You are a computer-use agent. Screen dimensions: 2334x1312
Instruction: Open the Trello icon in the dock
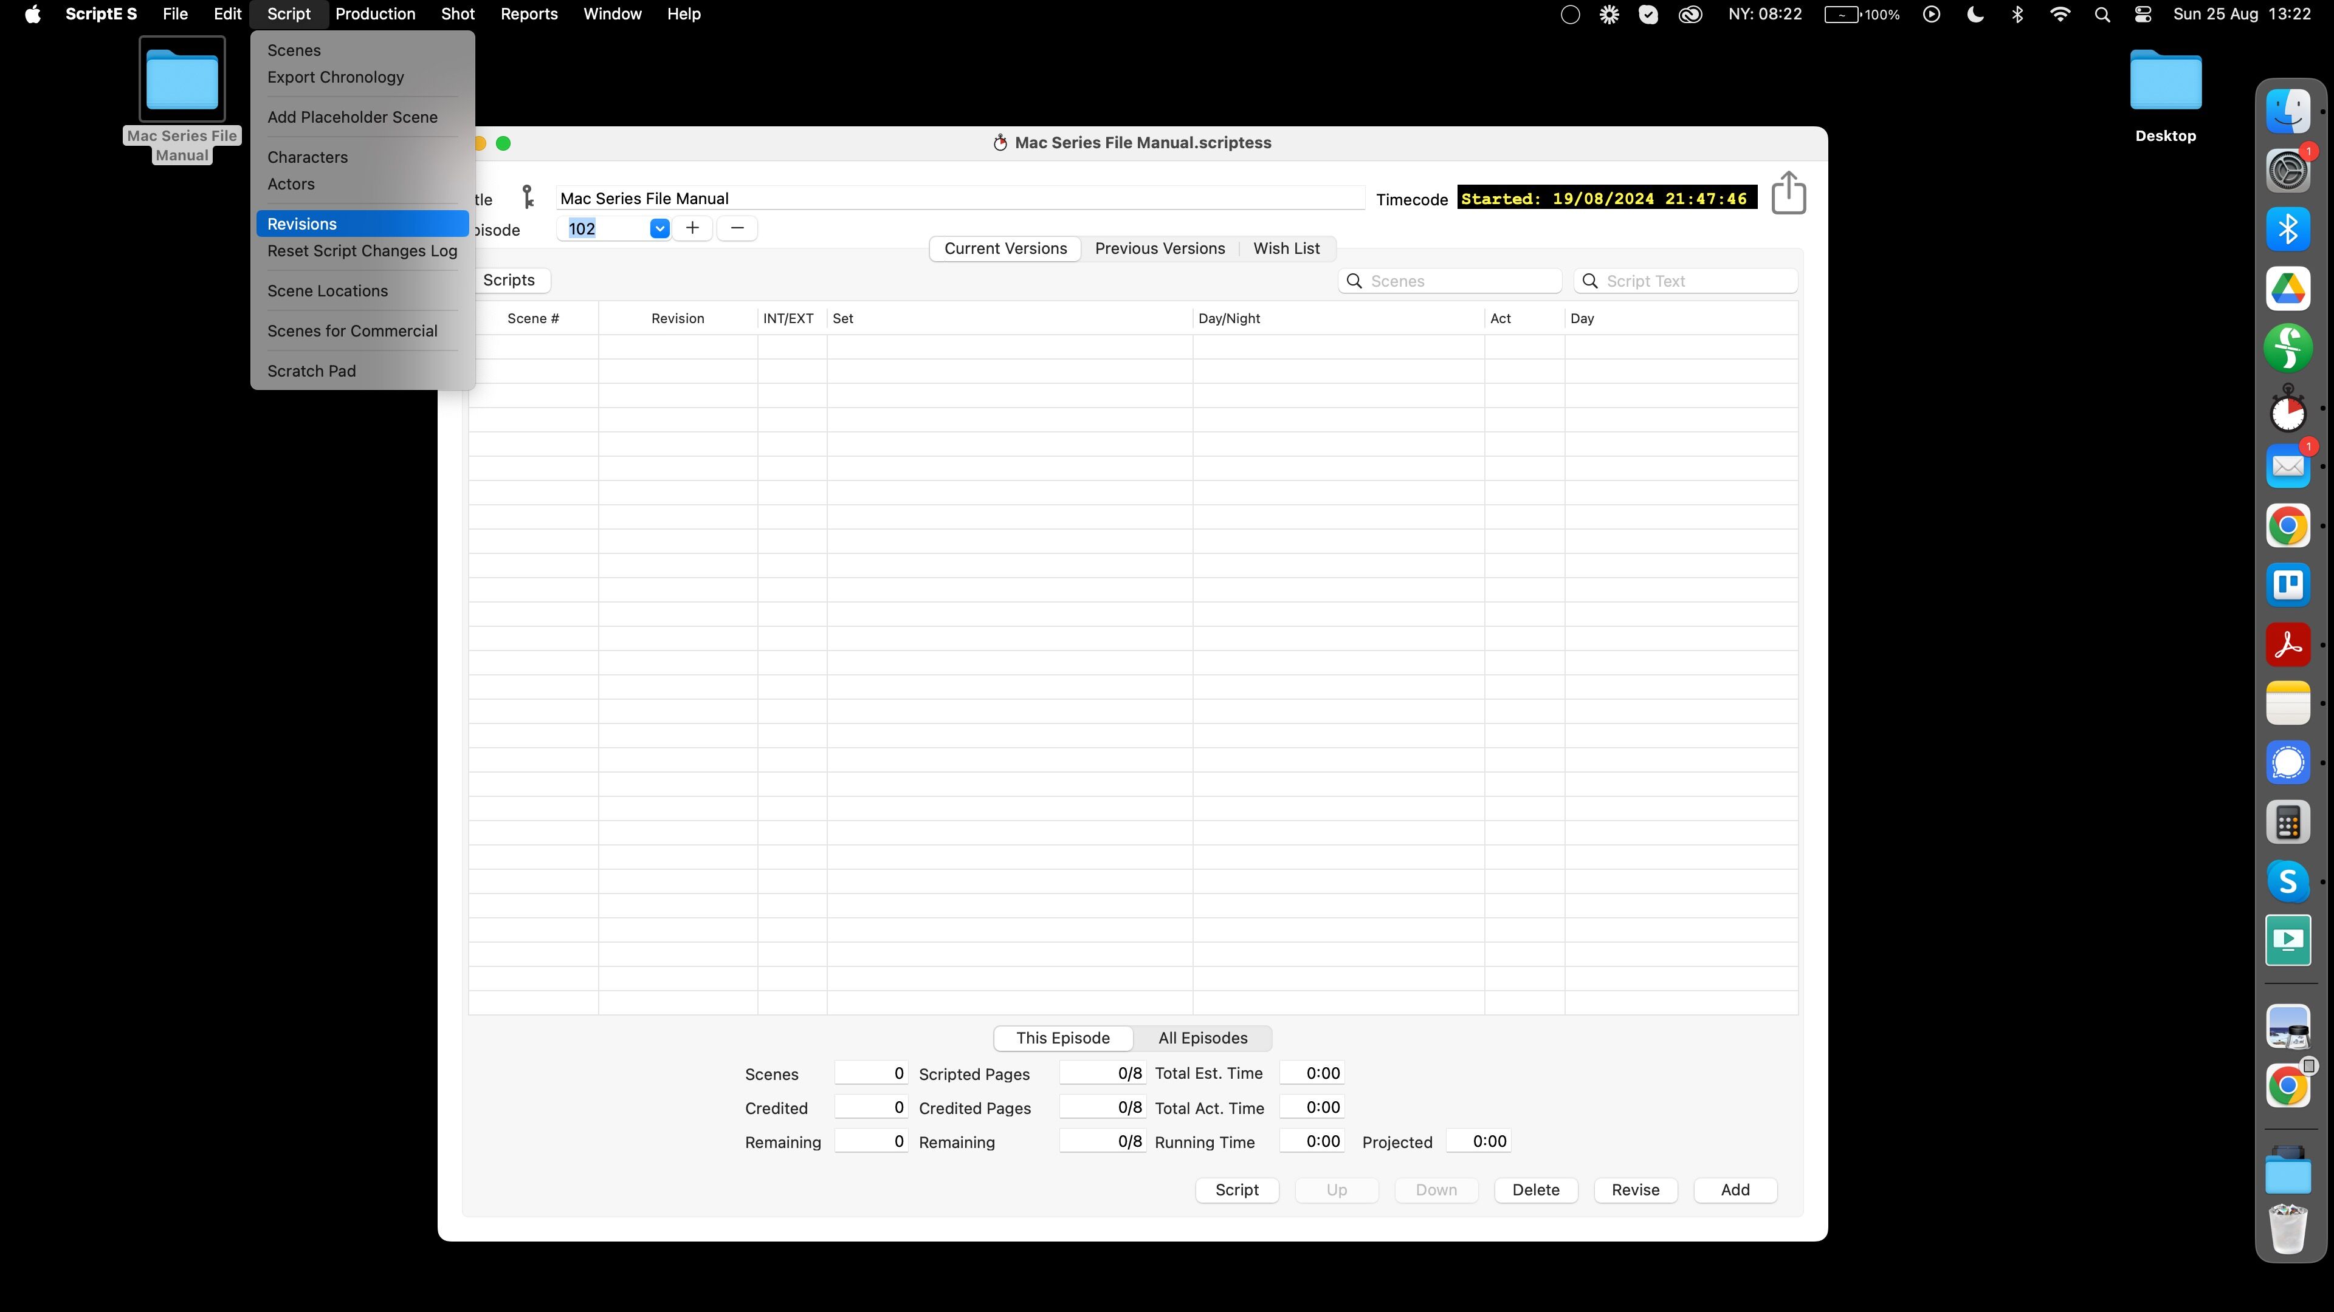tap(2288, 585)
